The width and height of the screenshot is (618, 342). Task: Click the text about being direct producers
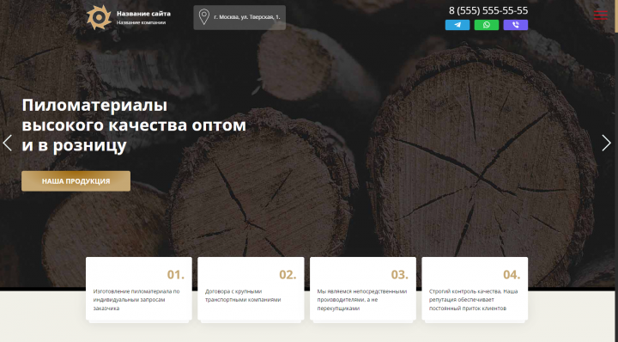362,300
